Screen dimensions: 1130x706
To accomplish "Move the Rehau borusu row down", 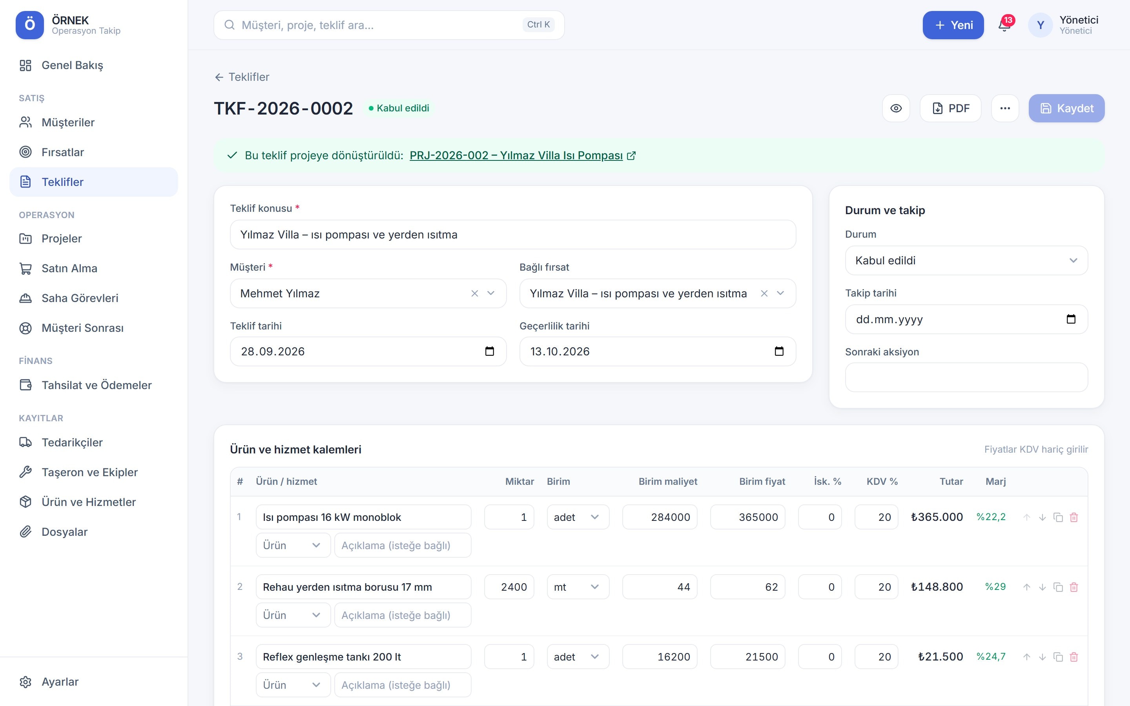I will click(x=1042, y=587).
